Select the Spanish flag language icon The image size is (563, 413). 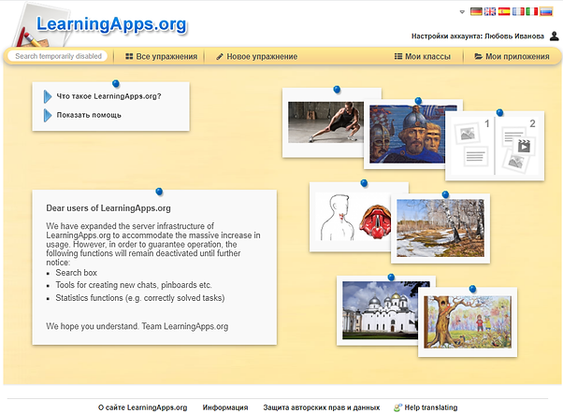coord(504,12)
